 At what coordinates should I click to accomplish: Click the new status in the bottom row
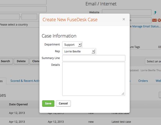91,122
